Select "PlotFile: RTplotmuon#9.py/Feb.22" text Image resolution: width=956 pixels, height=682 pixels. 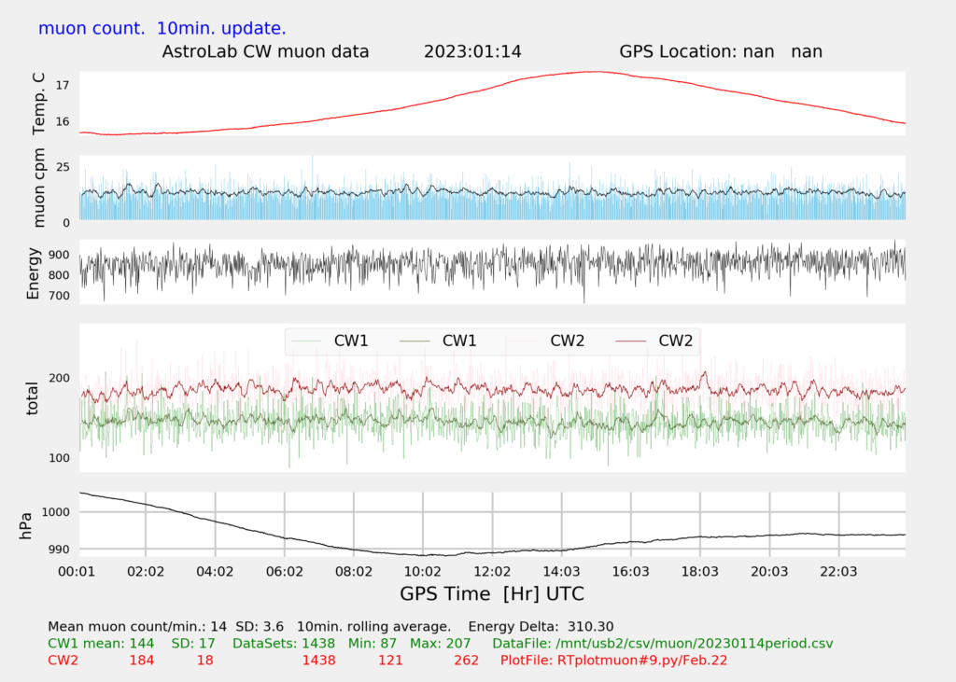[613, 661]
